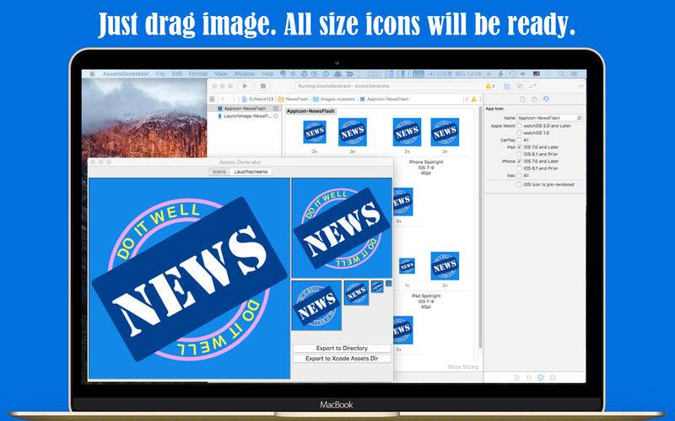
Task: Select AppIcon-NewsFlash in the asset list
Action: (244, 109)
